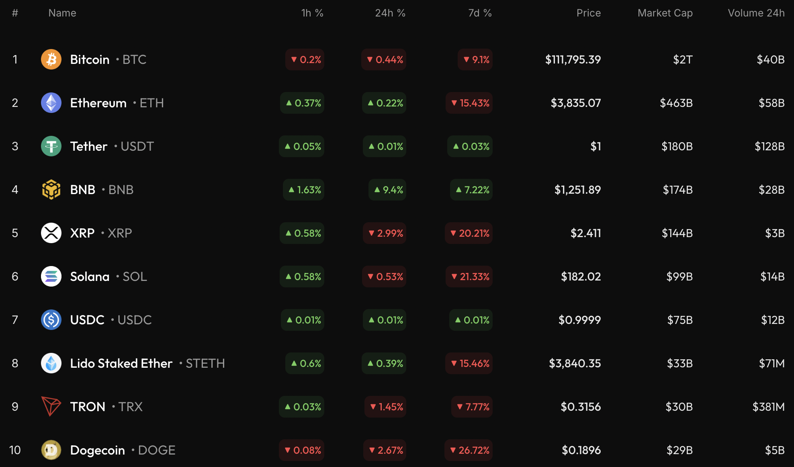The height and width of the screenshot is (467, 794).
Task: Click the Bitcoin orange logo icon
Action: click(51, 59)
